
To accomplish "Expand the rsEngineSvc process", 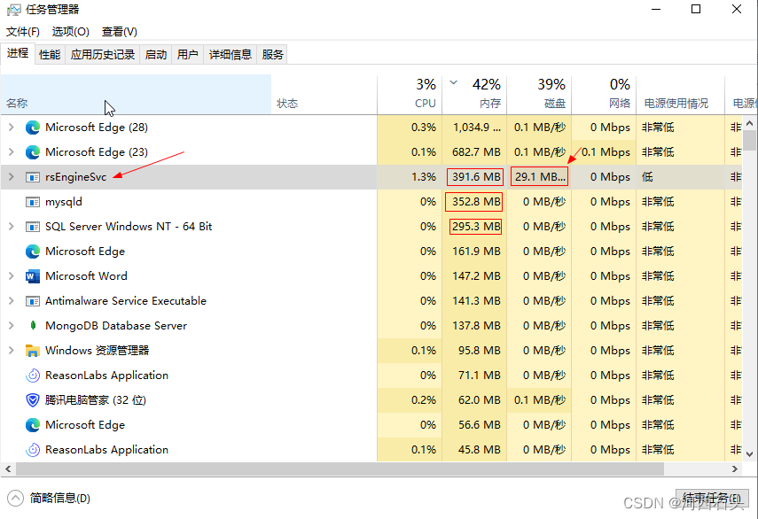I will 12,177.
